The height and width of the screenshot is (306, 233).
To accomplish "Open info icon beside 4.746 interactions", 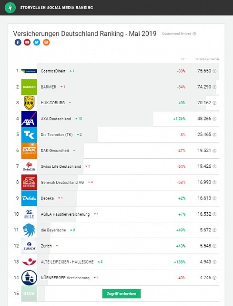I will 214,278.
